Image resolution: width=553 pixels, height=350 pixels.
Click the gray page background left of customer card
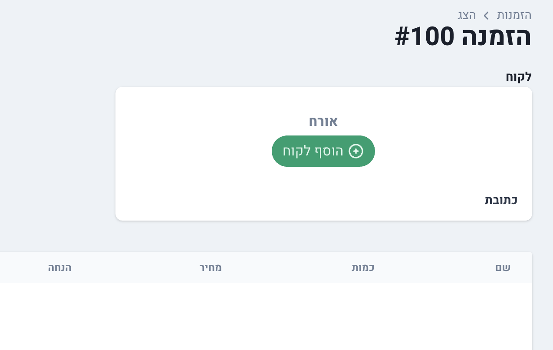click(x=56, y=152)
